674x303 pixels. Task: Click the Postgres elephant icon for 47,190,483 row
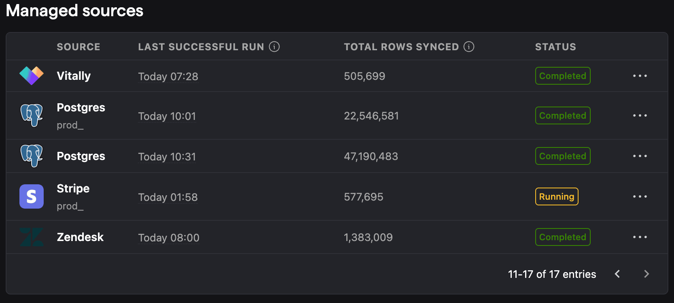click(32, 156)
